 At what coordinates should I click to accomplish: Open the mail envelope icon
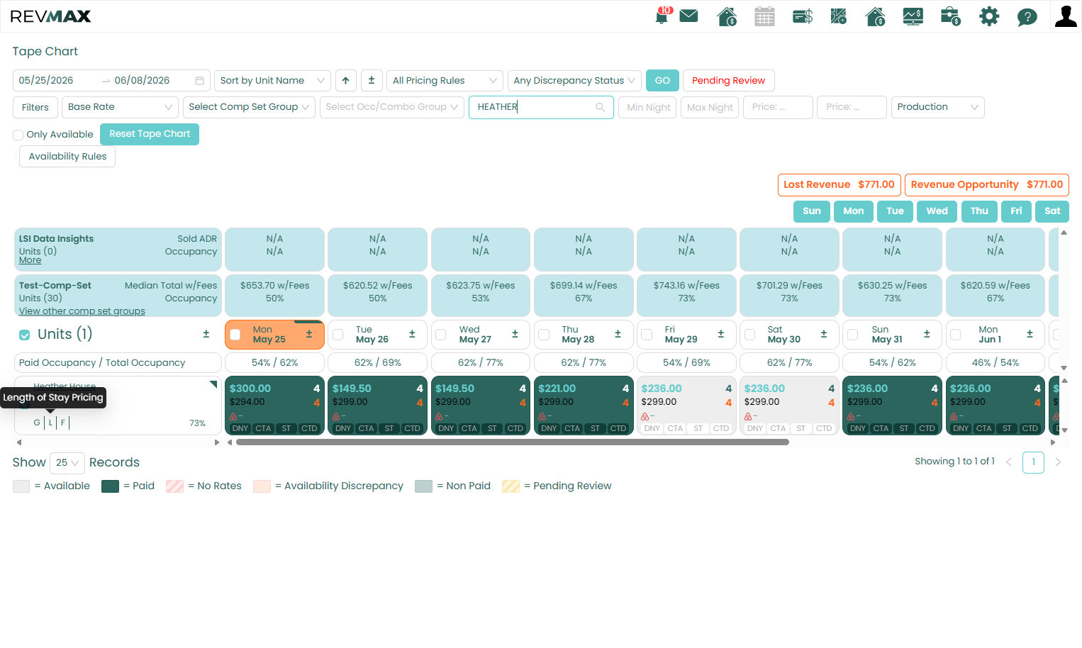click(x=688, y=16)
